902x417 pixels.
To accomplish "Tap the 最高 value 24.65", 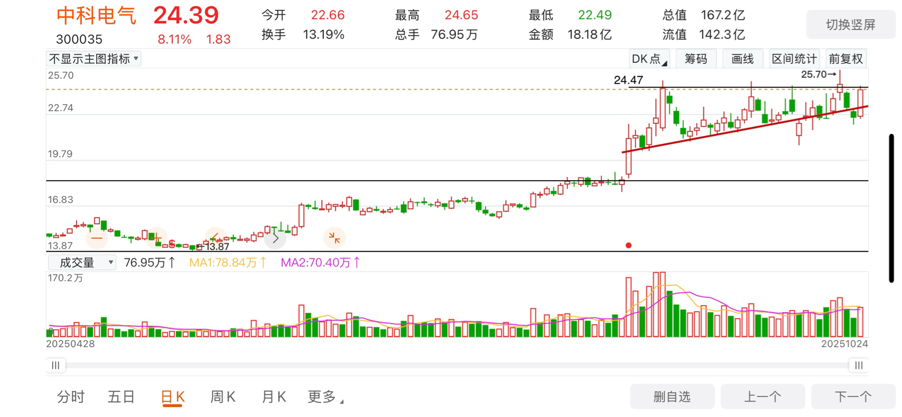I will [461, 15].
